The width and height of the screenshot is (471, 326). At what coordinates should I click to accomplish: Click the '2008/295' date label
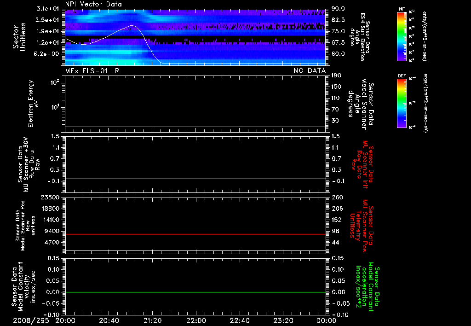tap(31, 321)
